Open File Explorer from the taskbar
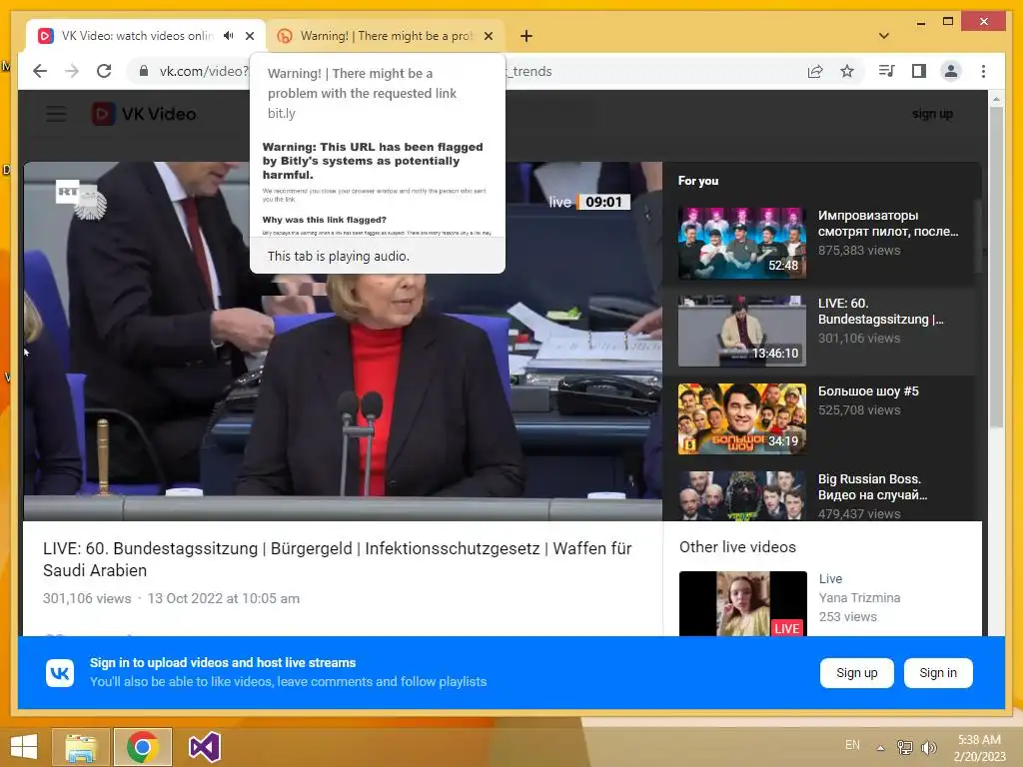 point(81,747)
